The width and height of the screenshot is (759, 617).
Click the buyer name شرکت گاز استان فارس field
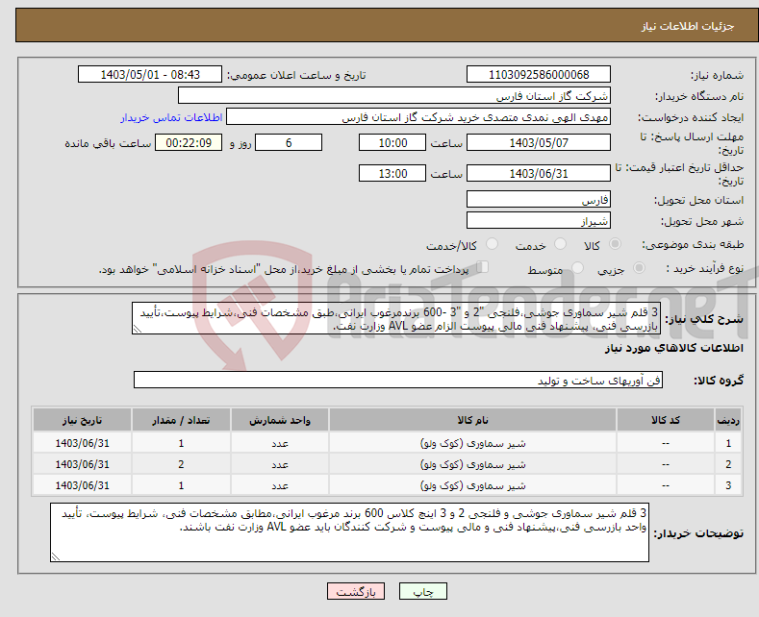(394, 96)
